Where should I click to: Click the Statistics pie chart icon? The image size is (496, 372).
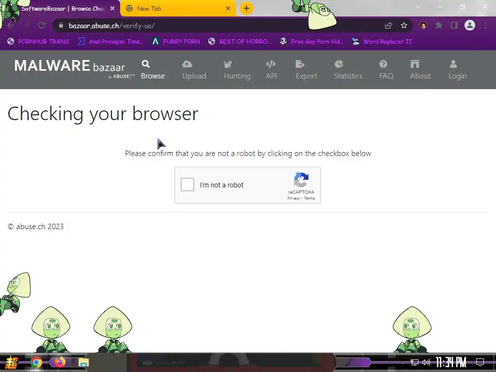(339, 64)
